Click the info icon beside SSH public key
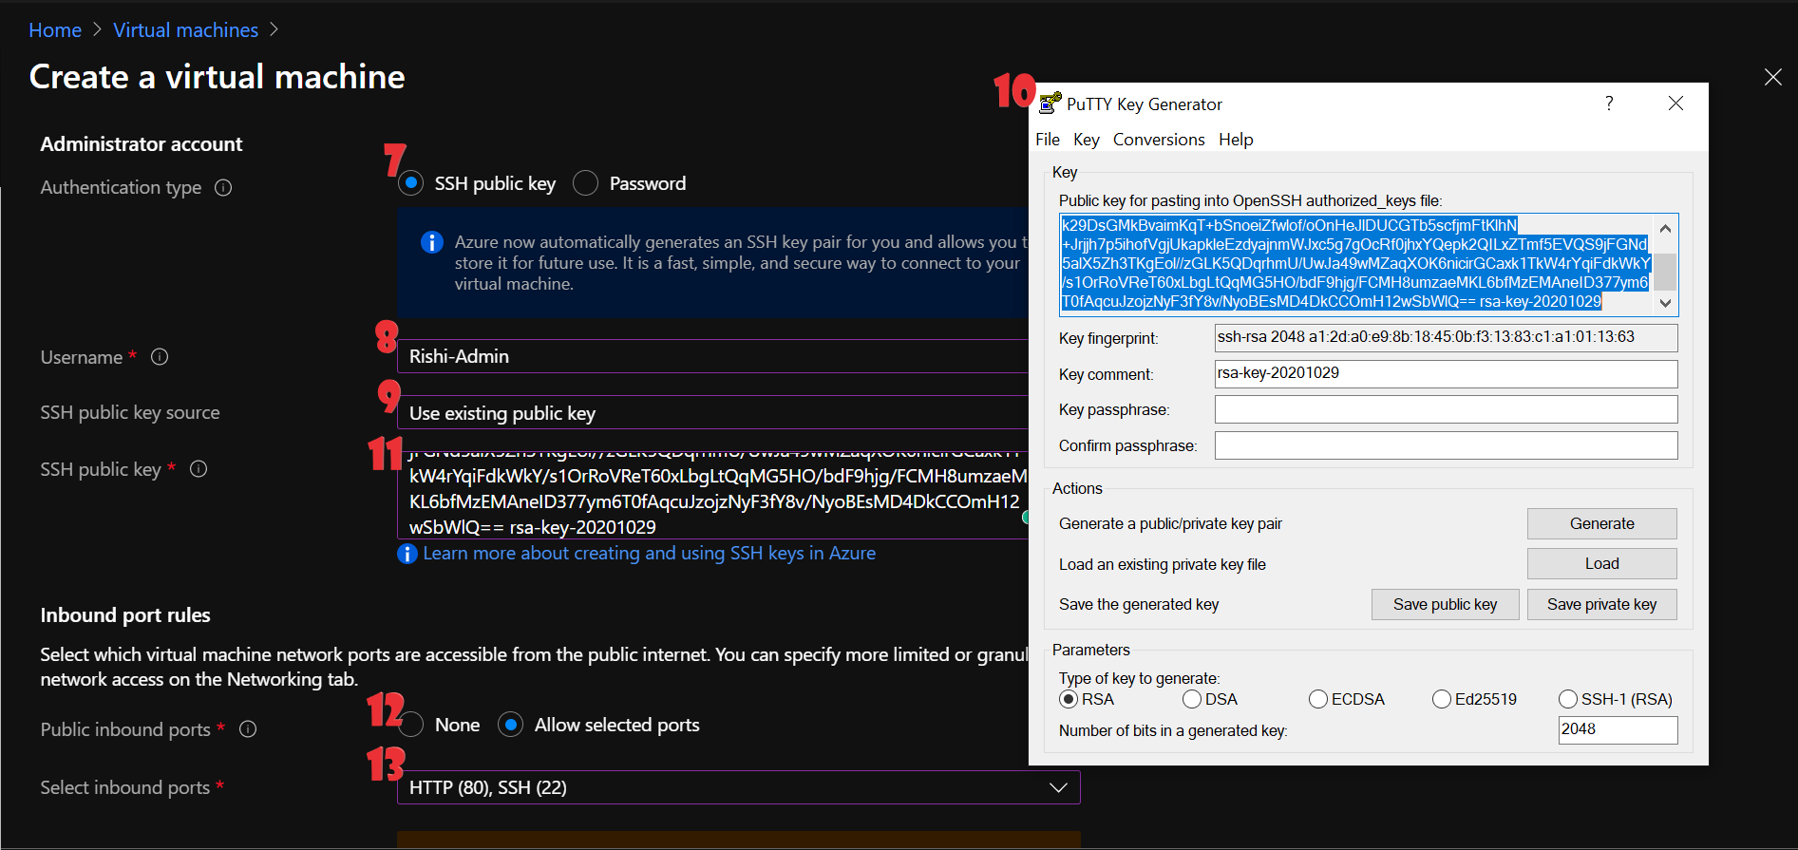Viewport: 1798px width, 850px height. pos(199,469)
